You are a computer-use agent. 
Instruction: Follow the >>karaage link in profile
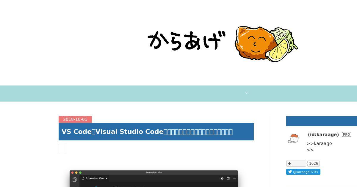tap(319, 144)
